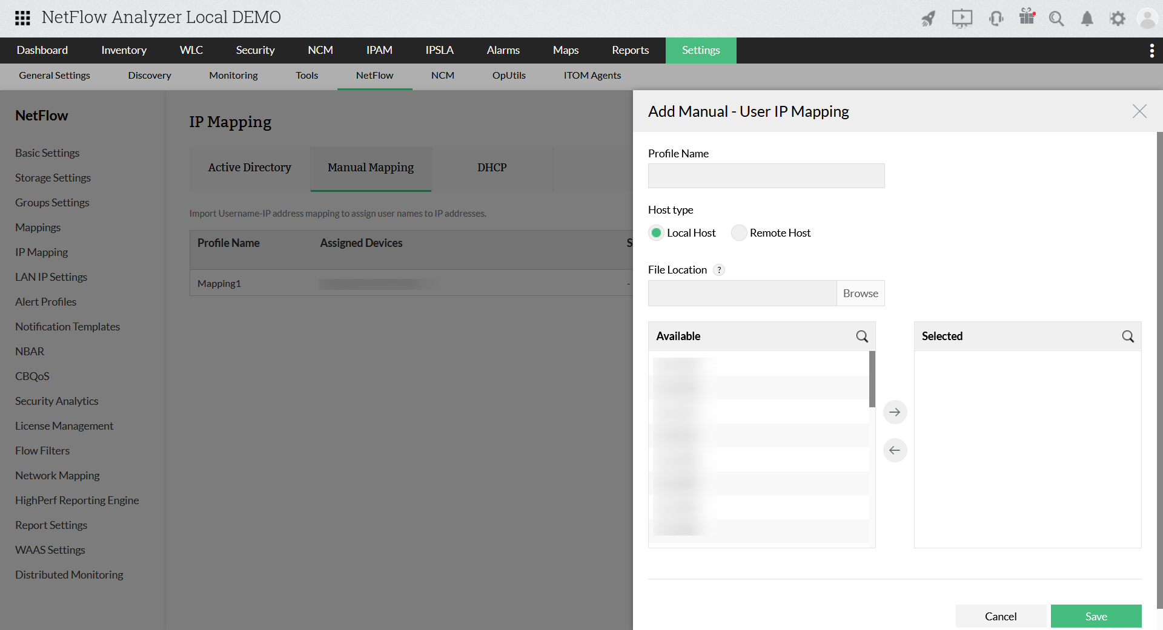Click the rocket getting-started icon

928,19
